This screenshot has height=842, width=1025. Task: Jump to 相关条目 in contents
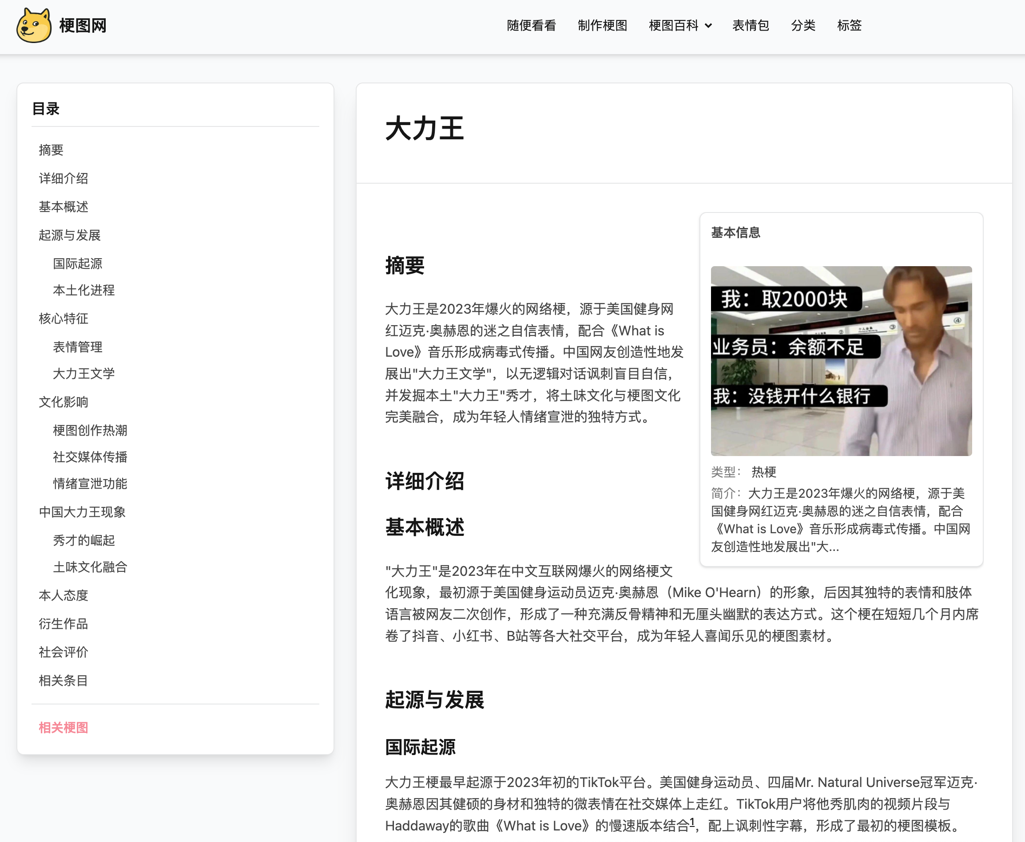tap(64, 681)
